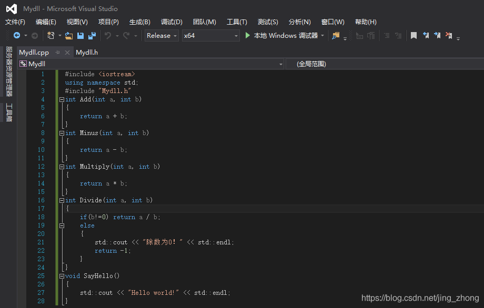Go to the previous bookmark icon

coord(426,35)
